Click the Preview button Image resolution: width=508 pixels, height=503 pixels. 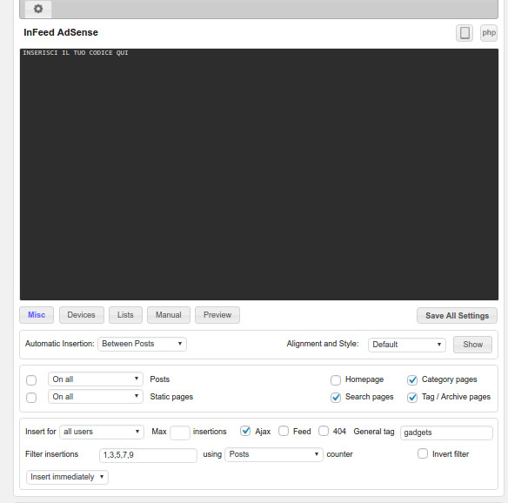[x=217, y=315]
